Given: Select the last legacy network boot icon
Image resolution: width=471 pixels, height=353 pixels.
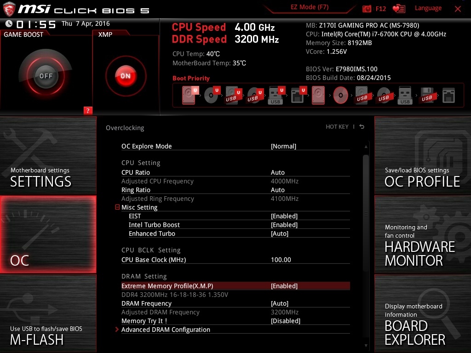Looking at the screenshot, I should [x=448, y=96].
